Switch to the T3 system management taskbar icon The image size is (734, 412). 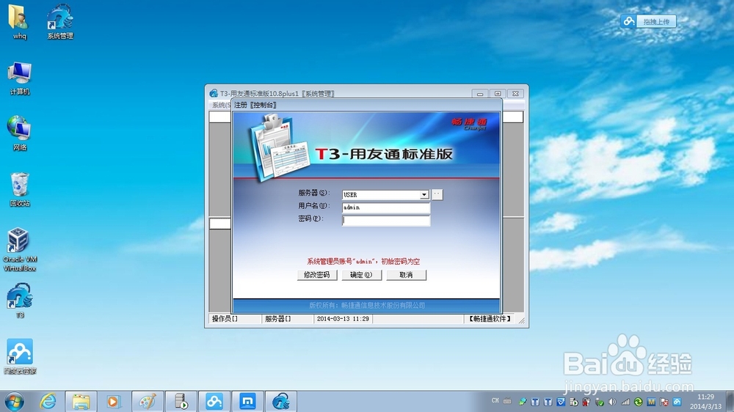tap(281, 402)
